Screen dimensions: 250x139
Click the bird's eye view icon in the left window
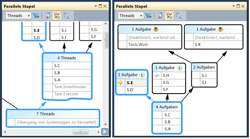105,132
